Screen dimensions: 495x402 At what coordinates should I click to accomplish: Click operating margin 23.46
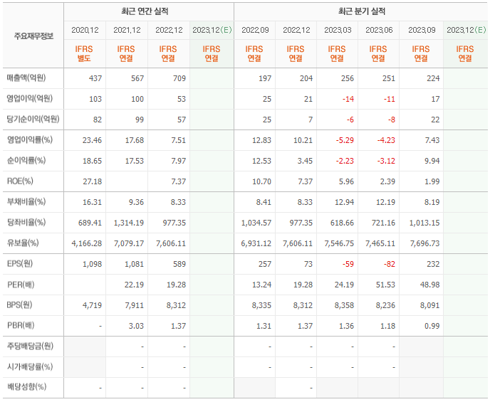(x=92, y=140)
